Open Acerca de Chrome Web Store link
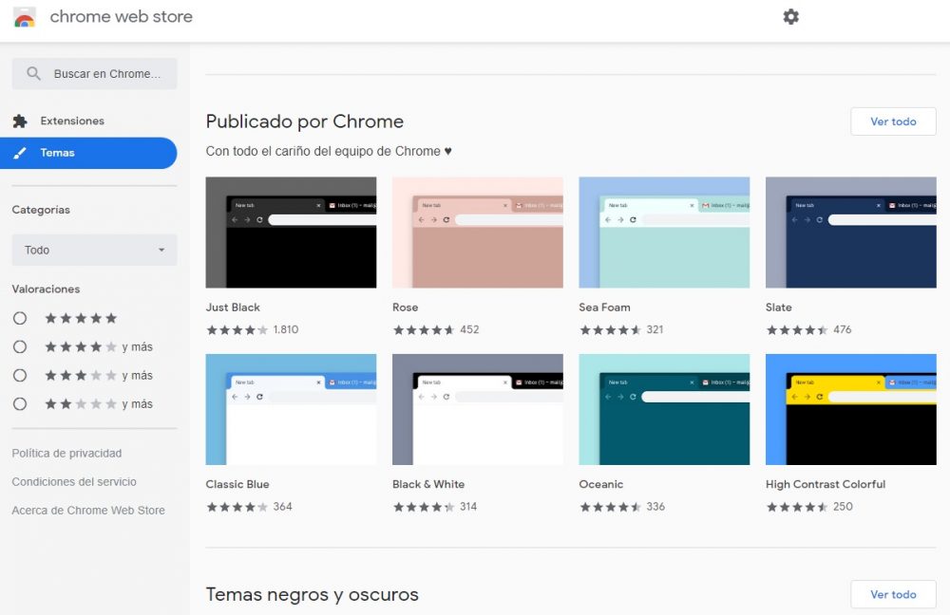 pos(87,511)
